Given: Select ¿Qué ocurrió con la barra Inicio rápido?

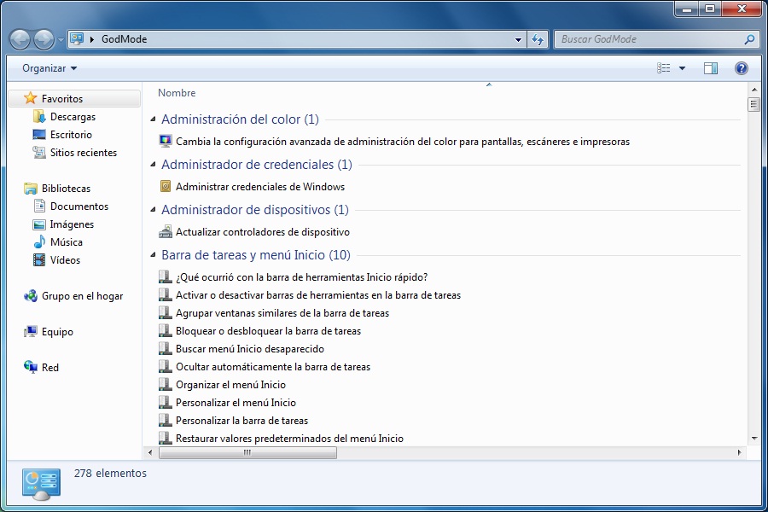Looking at the screenshot, I should (302, 277).
